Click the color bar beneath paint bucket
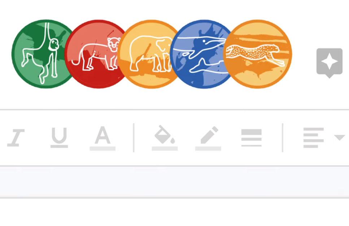349x226 pixels. click(165, 149)
